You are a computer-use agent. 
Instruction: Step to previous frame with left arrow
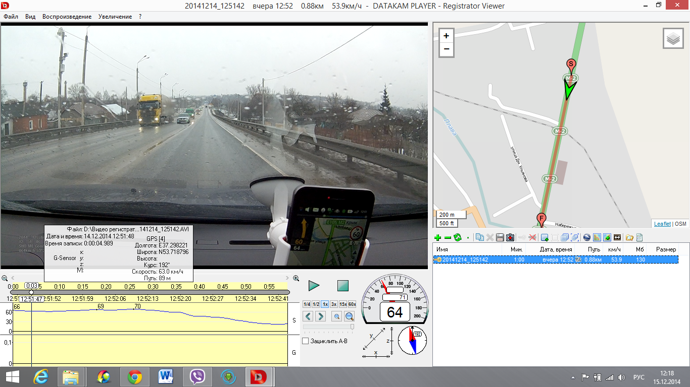(x=308, y=316)
